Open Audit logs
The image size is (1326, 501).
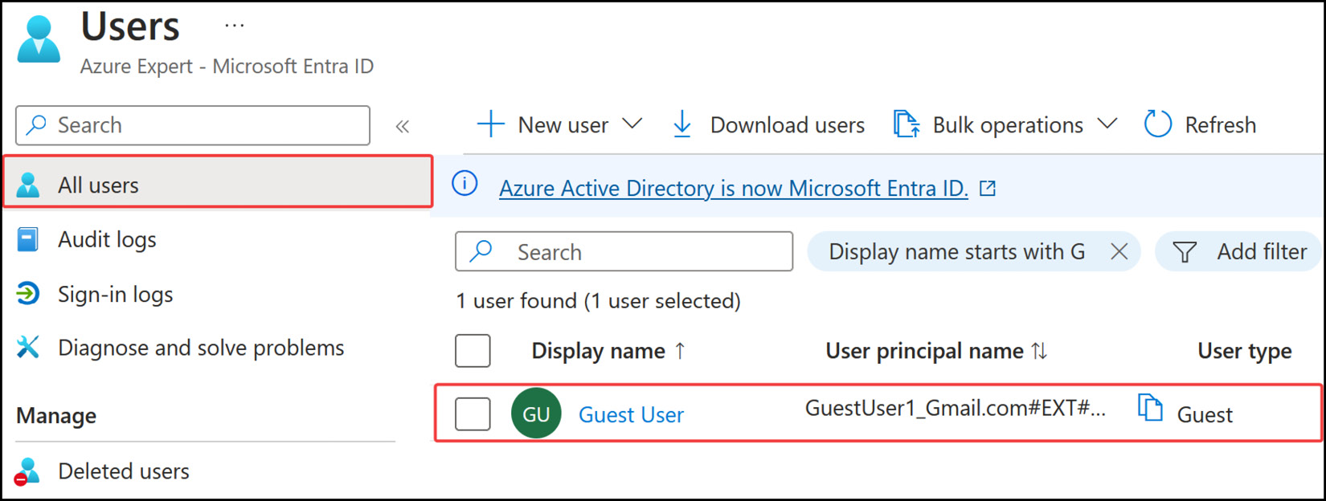tap(107, 239)
